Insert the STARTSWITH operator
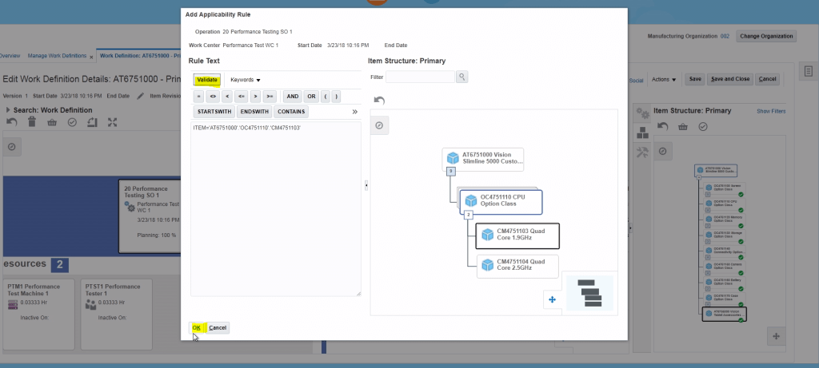 click(214, 112)
